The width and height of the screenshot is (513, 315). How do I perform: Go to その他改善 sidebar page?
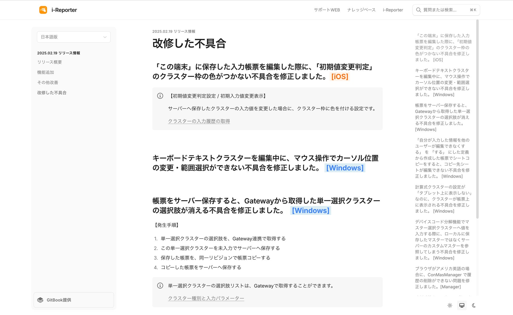[x=48, y=82]
